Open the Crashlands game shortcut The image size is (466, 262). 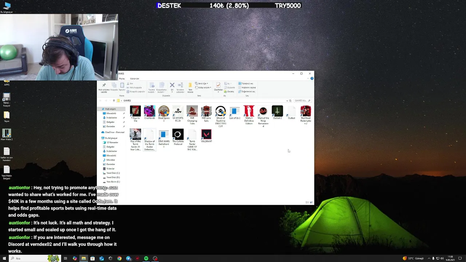pyautogui.click(x=149, y=112)
